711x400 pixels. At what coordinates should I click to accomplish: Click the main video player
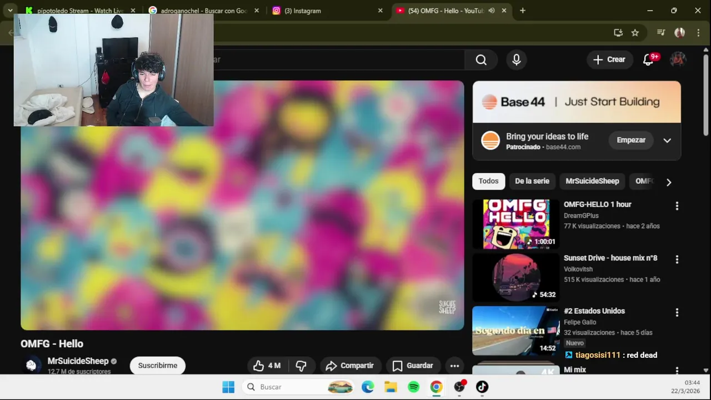coord(242,206)
